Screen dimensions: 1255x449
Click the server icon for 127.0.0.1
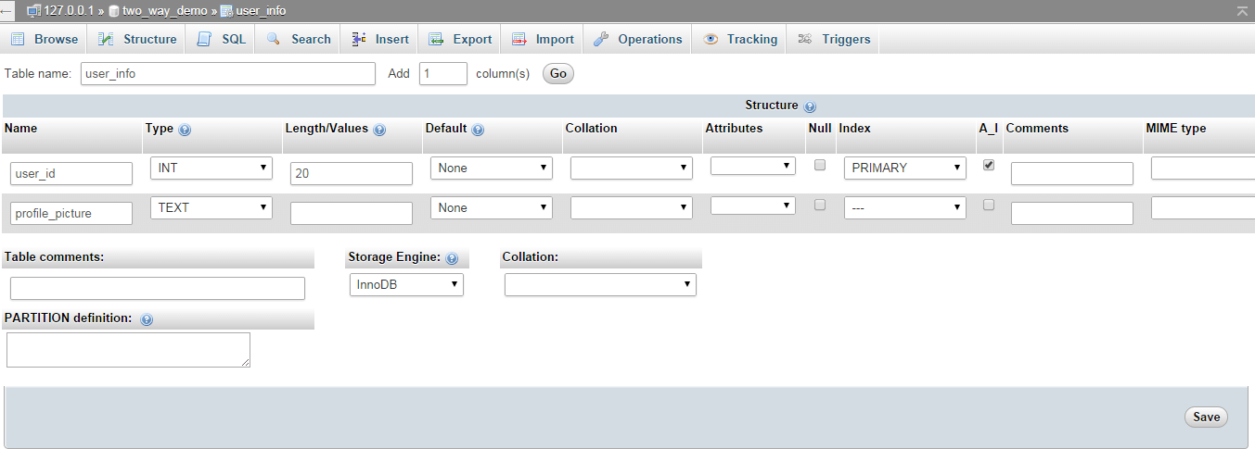34,11
